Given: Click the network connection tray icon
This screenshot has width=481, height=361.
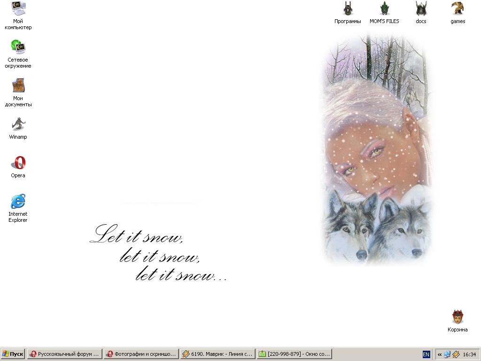Looking at the screenshot, I should click(x=447, y=354).
